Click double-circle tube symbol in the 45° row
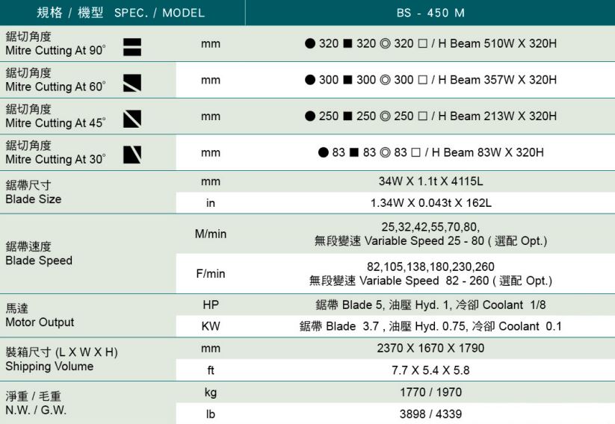Viewport: 615px width, 424px height. (x=386, y=116)
